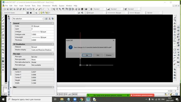The image size is (181, 102).
Task: Close the AutoCAD save dialog
Action: click(113, 40)
